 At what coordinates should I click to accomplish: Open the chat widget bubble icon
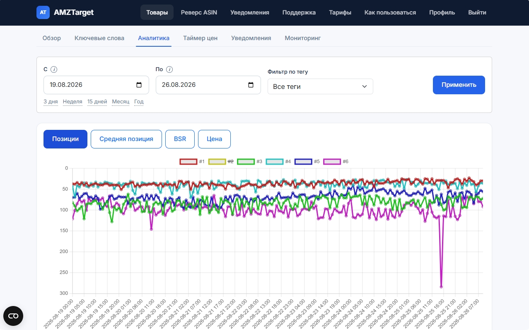(13, 316)
